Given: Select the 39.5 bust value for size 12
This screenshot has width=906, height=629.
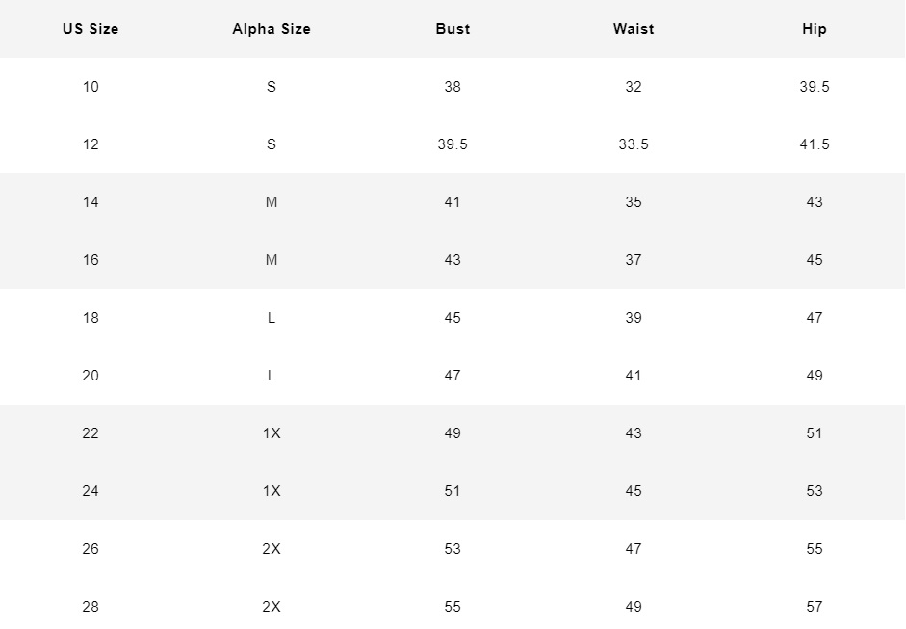Looking at the screenshot, I should (453, 144).
